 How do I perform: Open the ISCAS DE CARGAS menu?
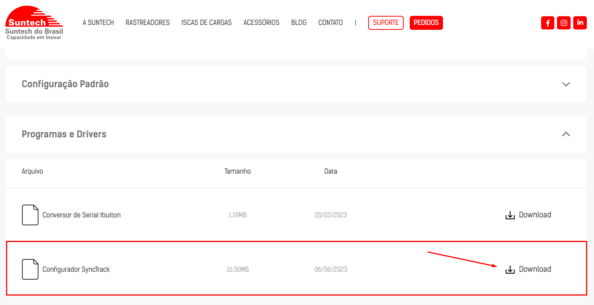[207, 23]
